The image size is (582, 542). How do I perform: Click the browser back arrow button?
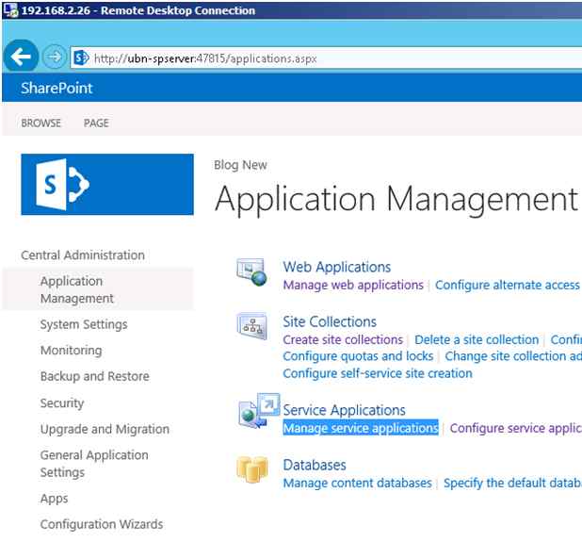21,57
